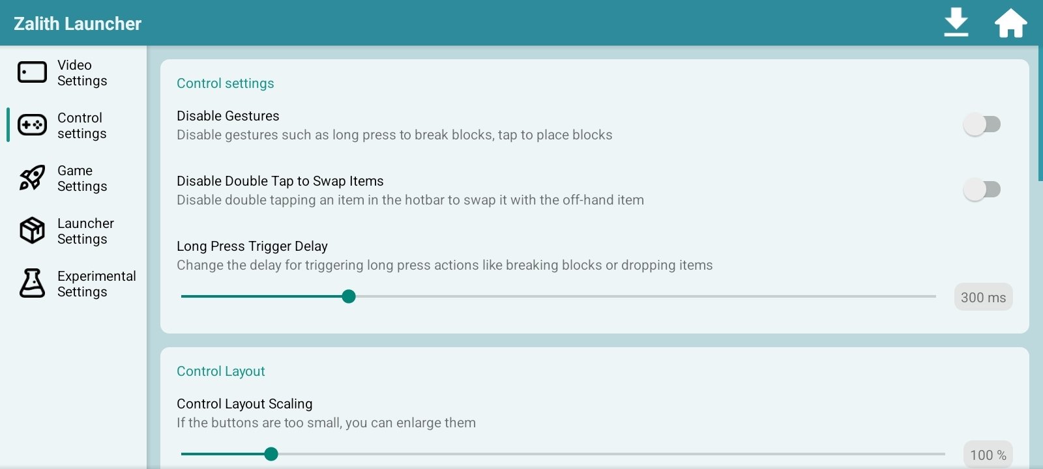The image size is (1043, 469).
Task: Click the rocket Game Settings icon
Action: click(32, 178)
